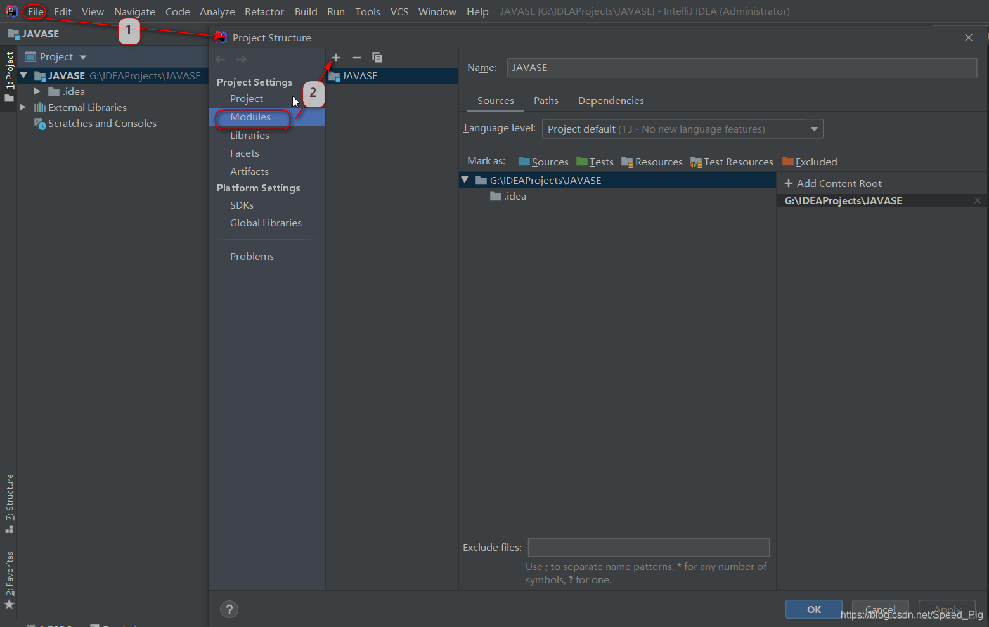
Task: Open the Edit menu
Action: tap(63, 11)
